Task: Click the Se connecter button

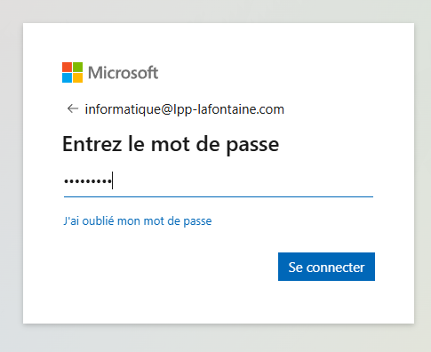Action: click(326, 267)
